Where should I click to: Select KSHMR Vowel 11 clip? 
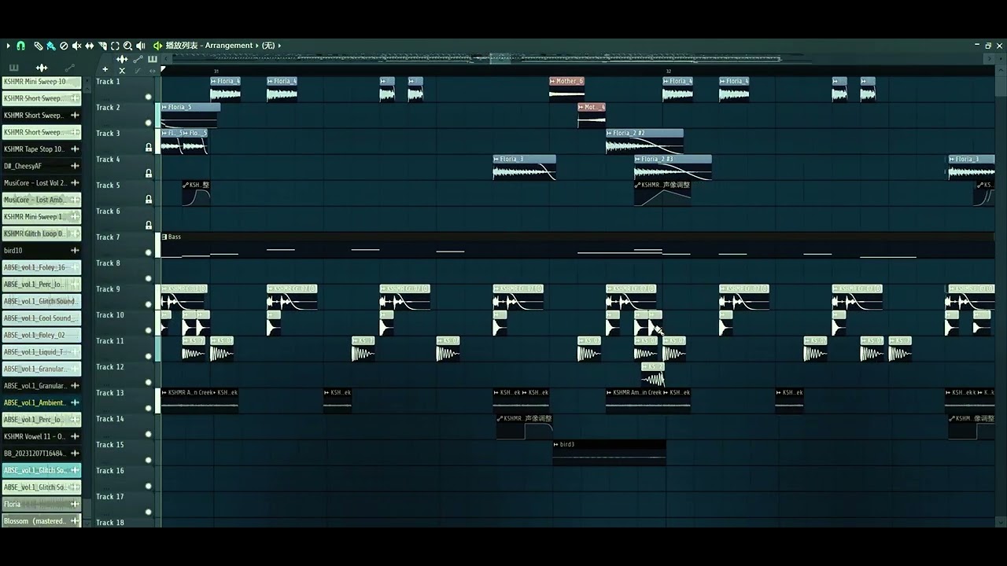(42, 436)
